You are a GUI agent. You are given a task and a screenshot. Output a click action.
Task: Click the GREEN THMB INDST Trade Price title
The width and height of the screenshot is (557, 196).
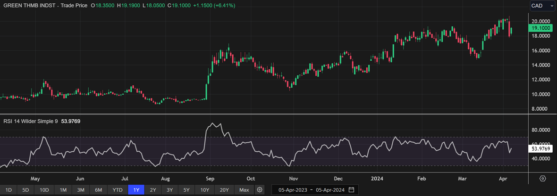pos(45,6)
